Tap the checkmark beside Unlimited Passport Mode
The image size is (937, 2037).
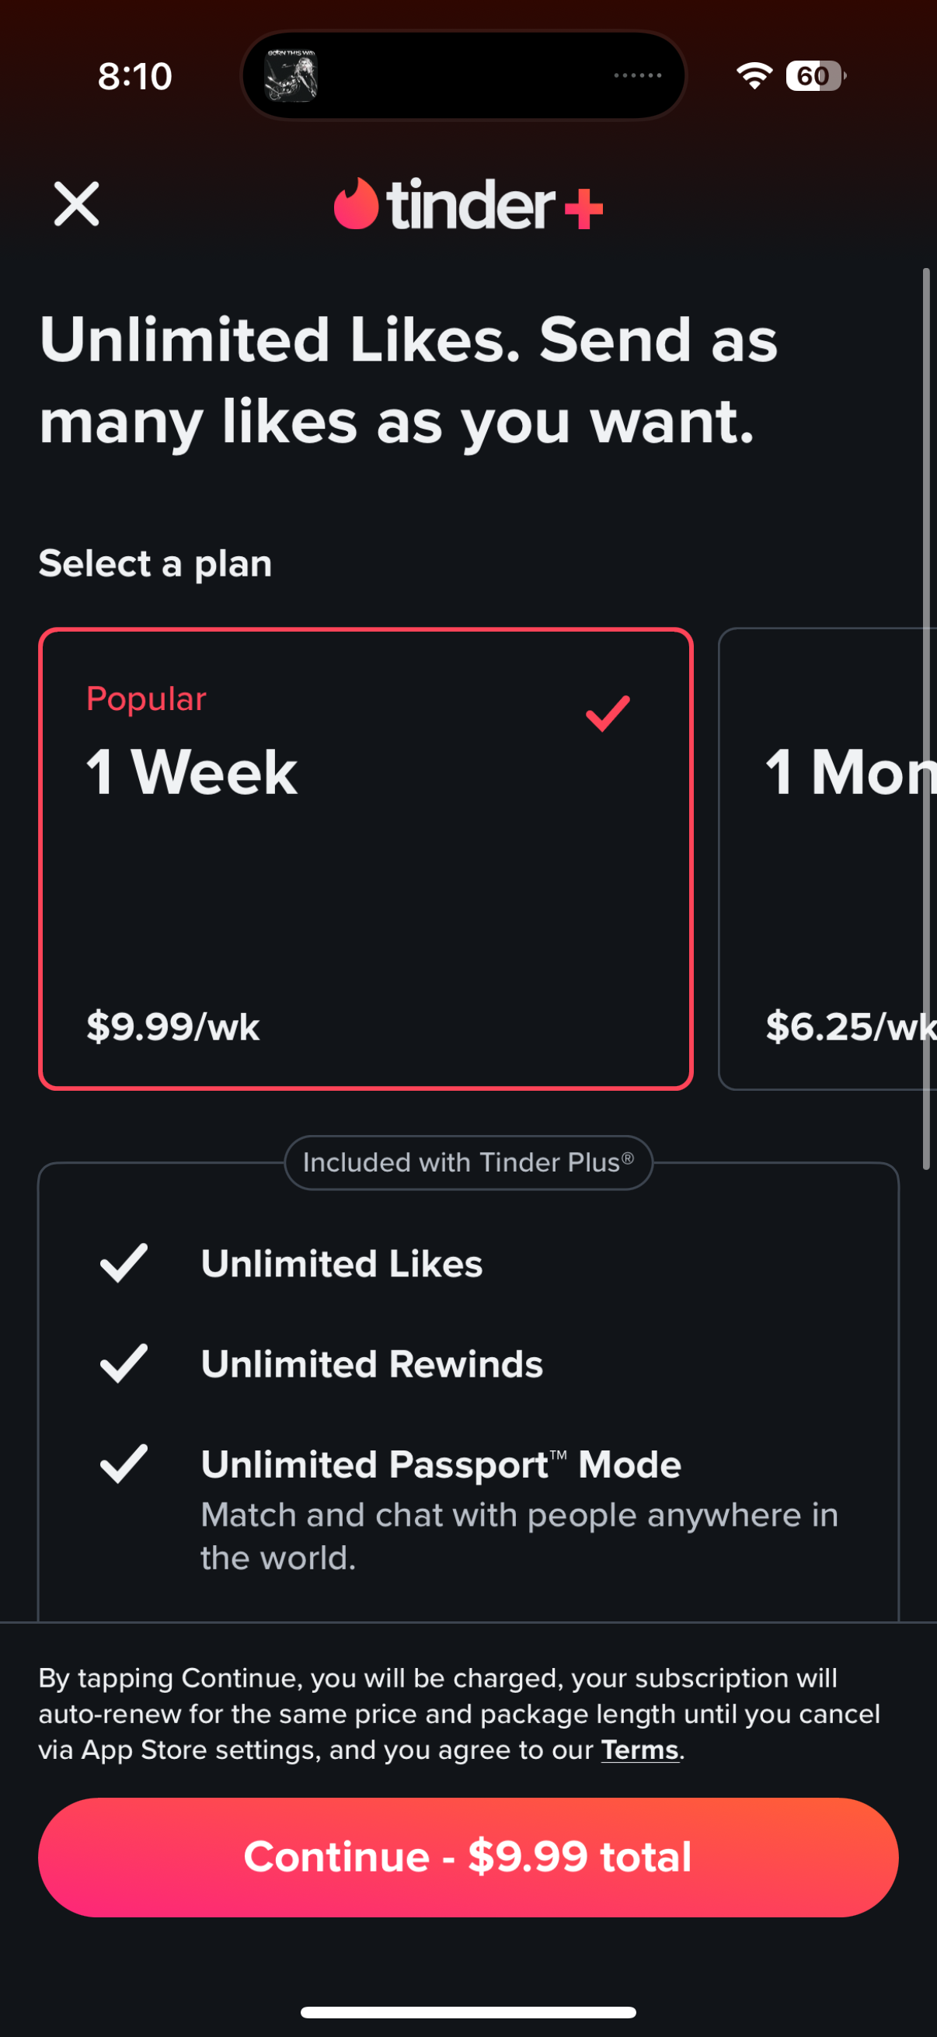pos(124,1464)
